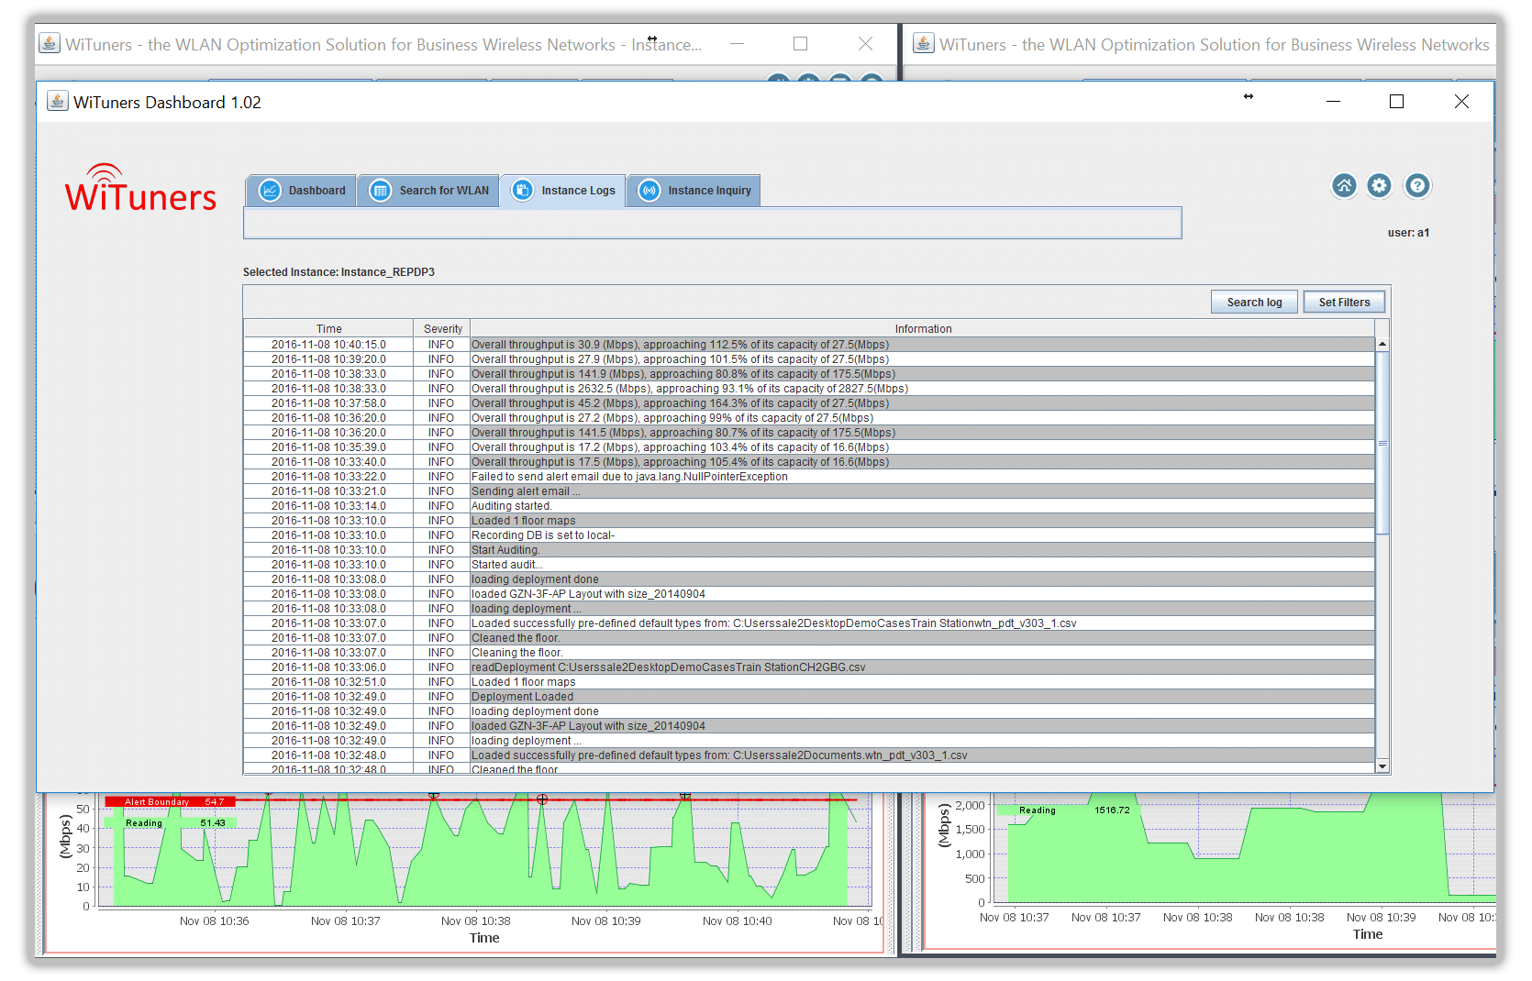Click the Time column header
The image size is (1532, 981).
click(328, 329)
